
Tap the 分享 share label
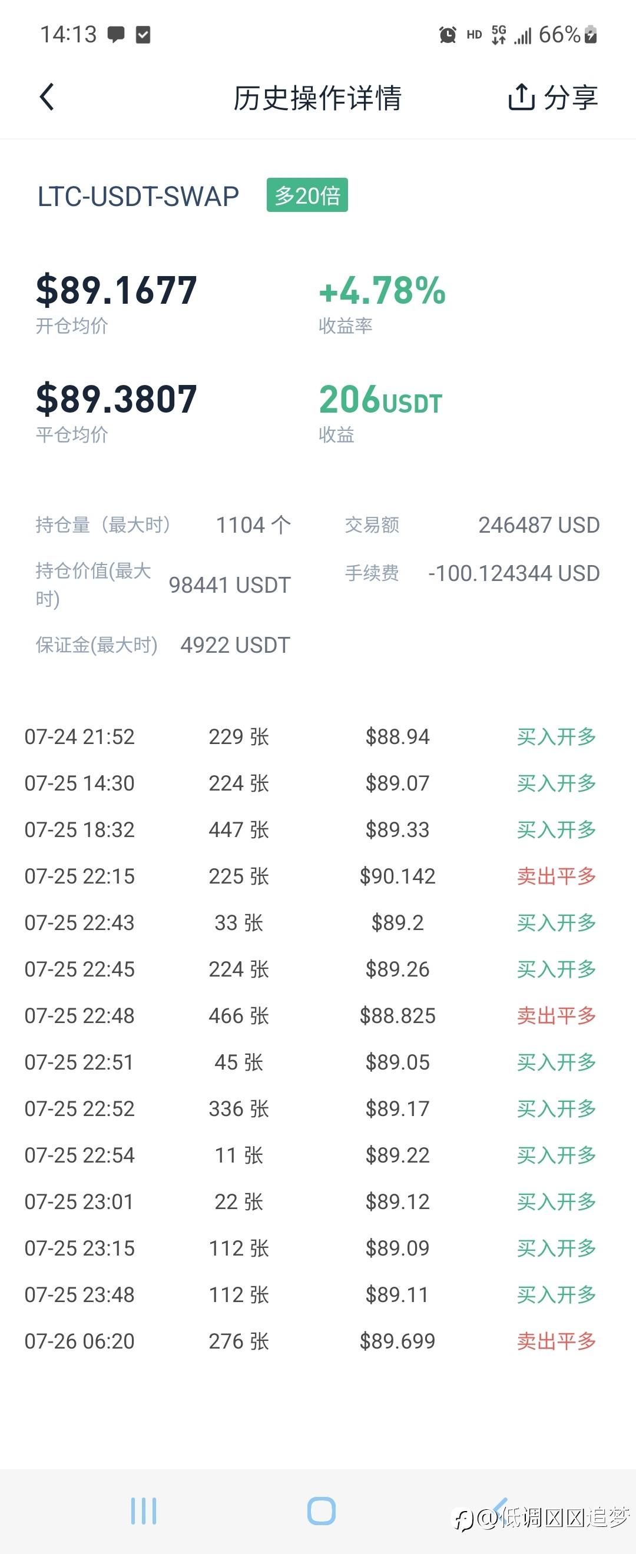coord(570,97)
